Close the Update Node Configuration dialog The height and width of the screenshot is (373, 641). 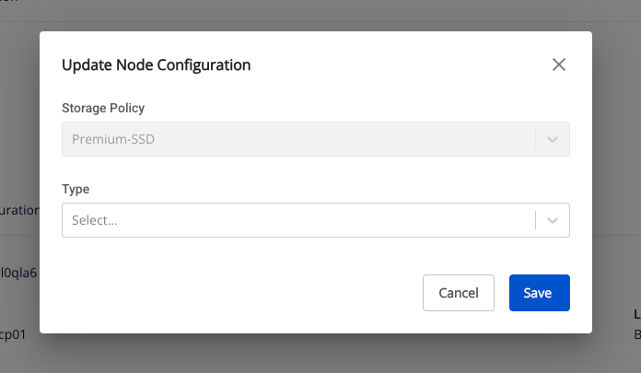coord(558,64)
